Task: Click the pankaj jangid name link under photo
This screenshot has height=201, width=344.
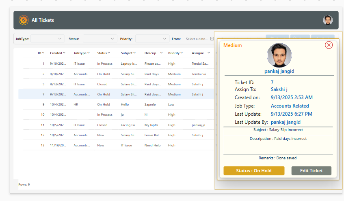Action: click(279, 71)
